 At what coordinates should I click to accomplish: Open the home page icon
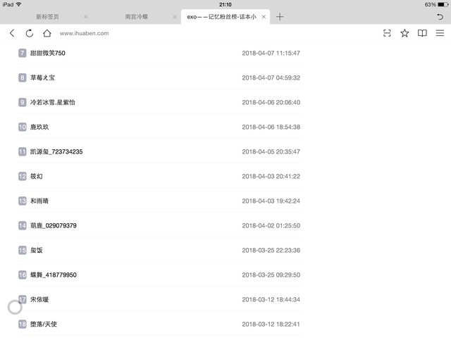(x=47, y=33)
